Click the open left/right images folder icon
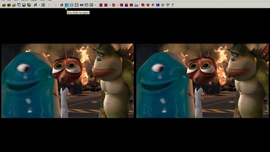 (9, 5)
